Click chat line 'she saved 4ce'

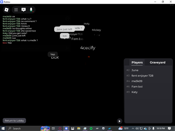pos(19,31)
